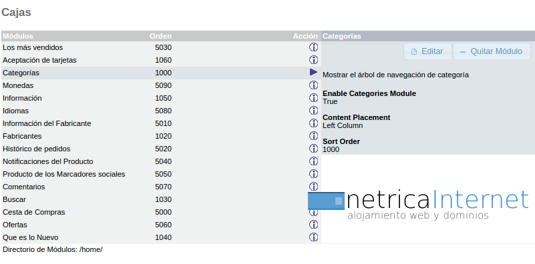The width and height of the screenshot is (535, 264).
Task: Click info icon for Que es lo Nuevo
Action: point(313,237)
